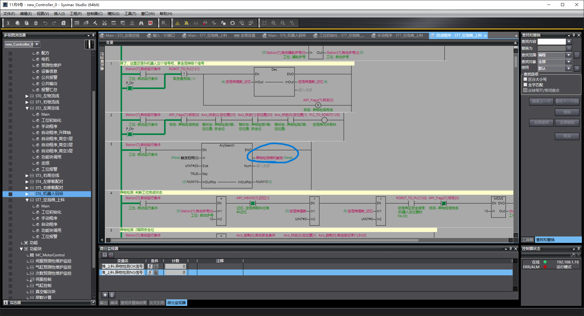Click the red error alert toolbar icon
Image resolution: width=584 pixels, height=316 pixels.
(x=150, y=23)
